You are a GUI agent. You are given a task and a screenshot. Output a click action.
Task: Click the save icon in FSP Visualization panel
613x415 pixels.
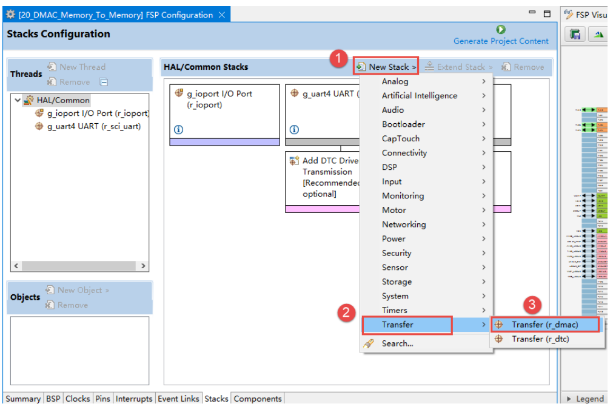pos(575,35)
